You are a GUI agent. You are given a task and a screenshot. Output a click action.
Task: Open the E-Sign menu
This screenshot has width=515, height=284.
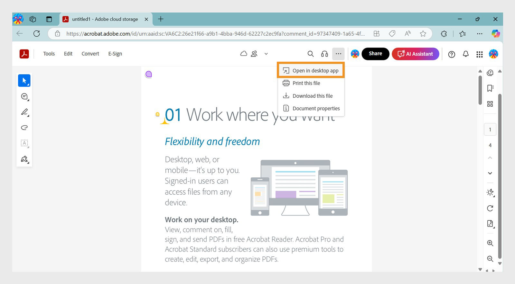coord(115,54)
